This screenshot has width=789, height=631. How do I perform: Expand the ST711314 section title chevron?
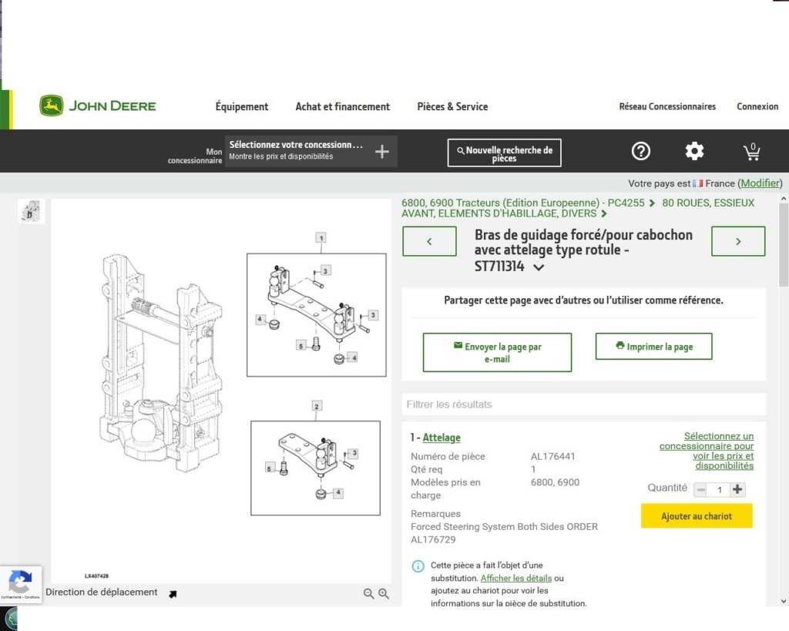tap(539, 267)
